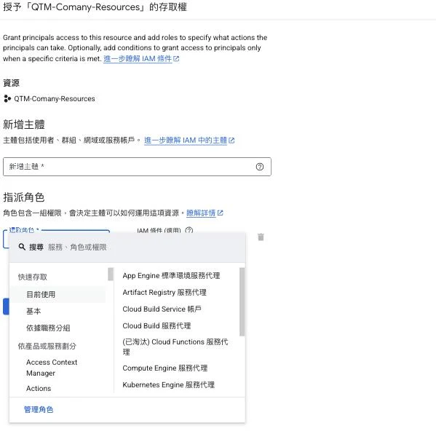Choose Compute Engine 服務代理 role
This screenshot has width=436, height=431.
(x=165, y=368)
